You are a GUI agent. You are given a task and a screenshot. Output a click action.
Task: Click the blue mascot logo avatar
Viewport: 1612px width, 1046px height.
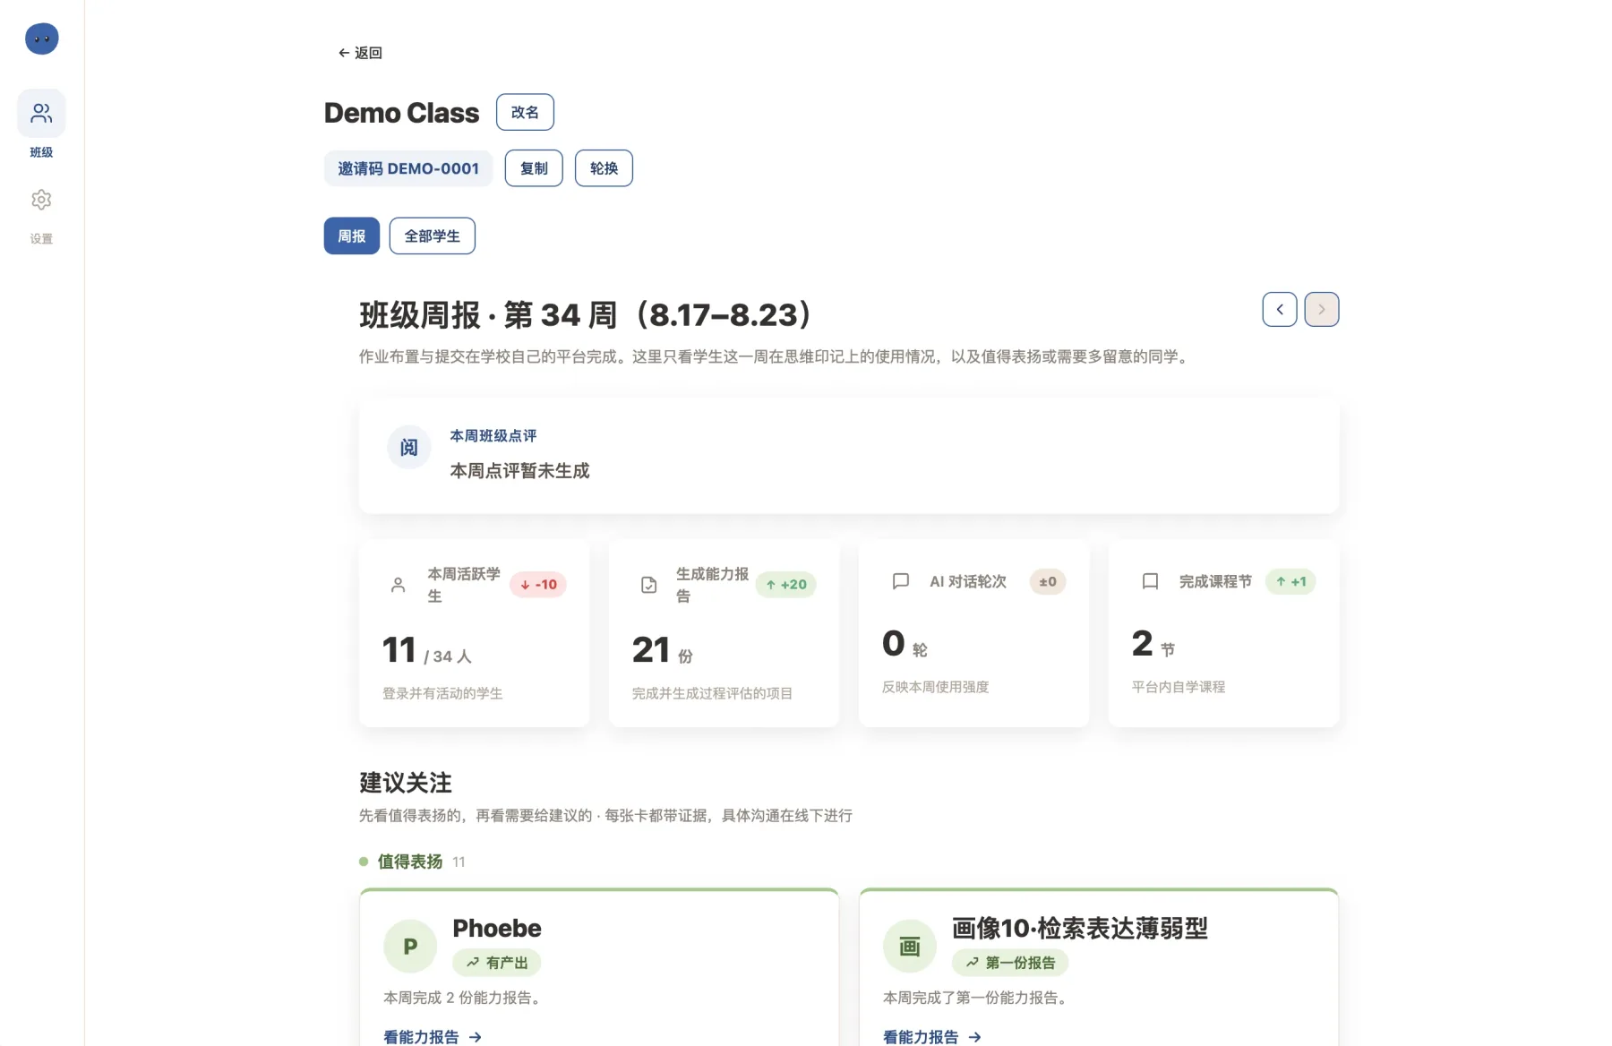(x=41, y=39)
